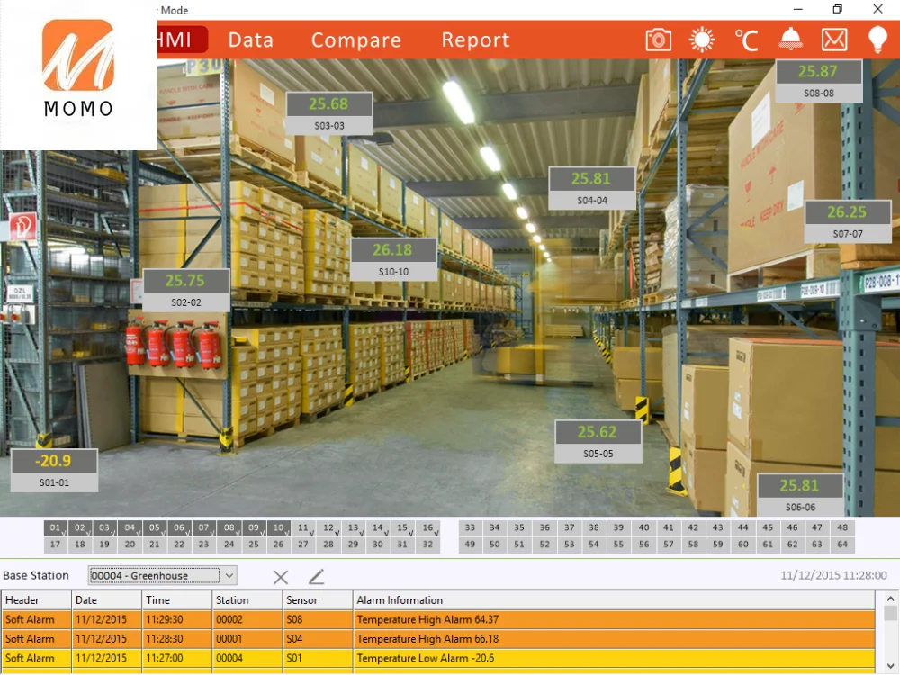Viewport: 900px width, 675px height.
Task: Switch units with the °C icon
Action: (x=746, y=40)
